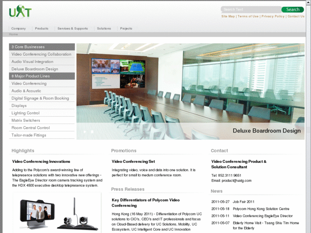Open Elderly Home Visit news item
This screenshot has height=233, width=311.
[266, 225]
